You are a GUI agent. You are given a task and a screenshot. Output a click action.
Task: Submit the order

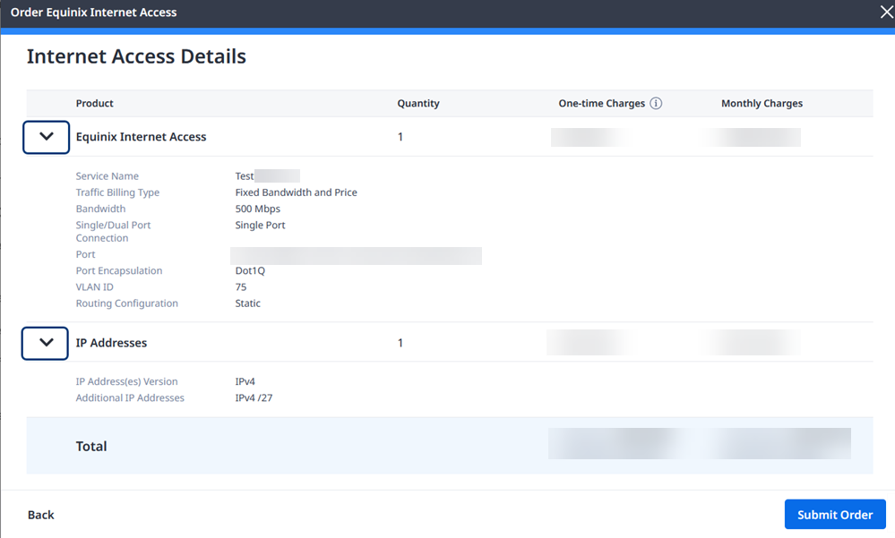coord(835,515)
